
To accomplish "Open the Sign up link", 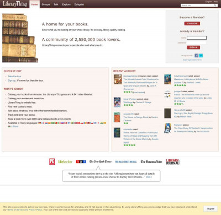I will click(x=12, y=80).
